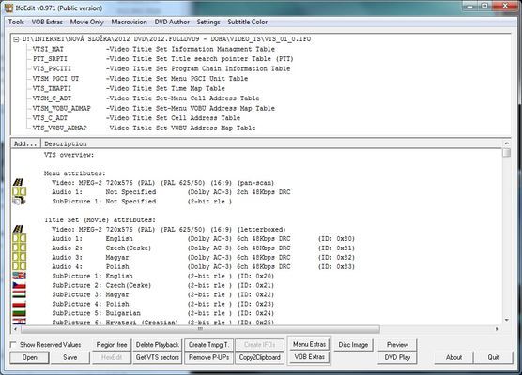The height and width of the screenshot is (375, 522).
Task: Click the scroll down arrow of description pane
Action: [x=507, y=320]
